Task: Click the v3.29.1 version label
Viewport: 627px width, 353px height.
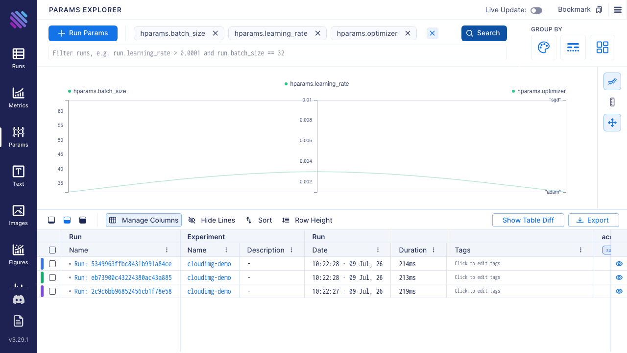Action: click(x=19, y=340)
